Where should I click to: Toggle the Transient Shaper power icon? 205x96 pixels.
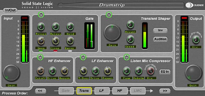point(109,15)
